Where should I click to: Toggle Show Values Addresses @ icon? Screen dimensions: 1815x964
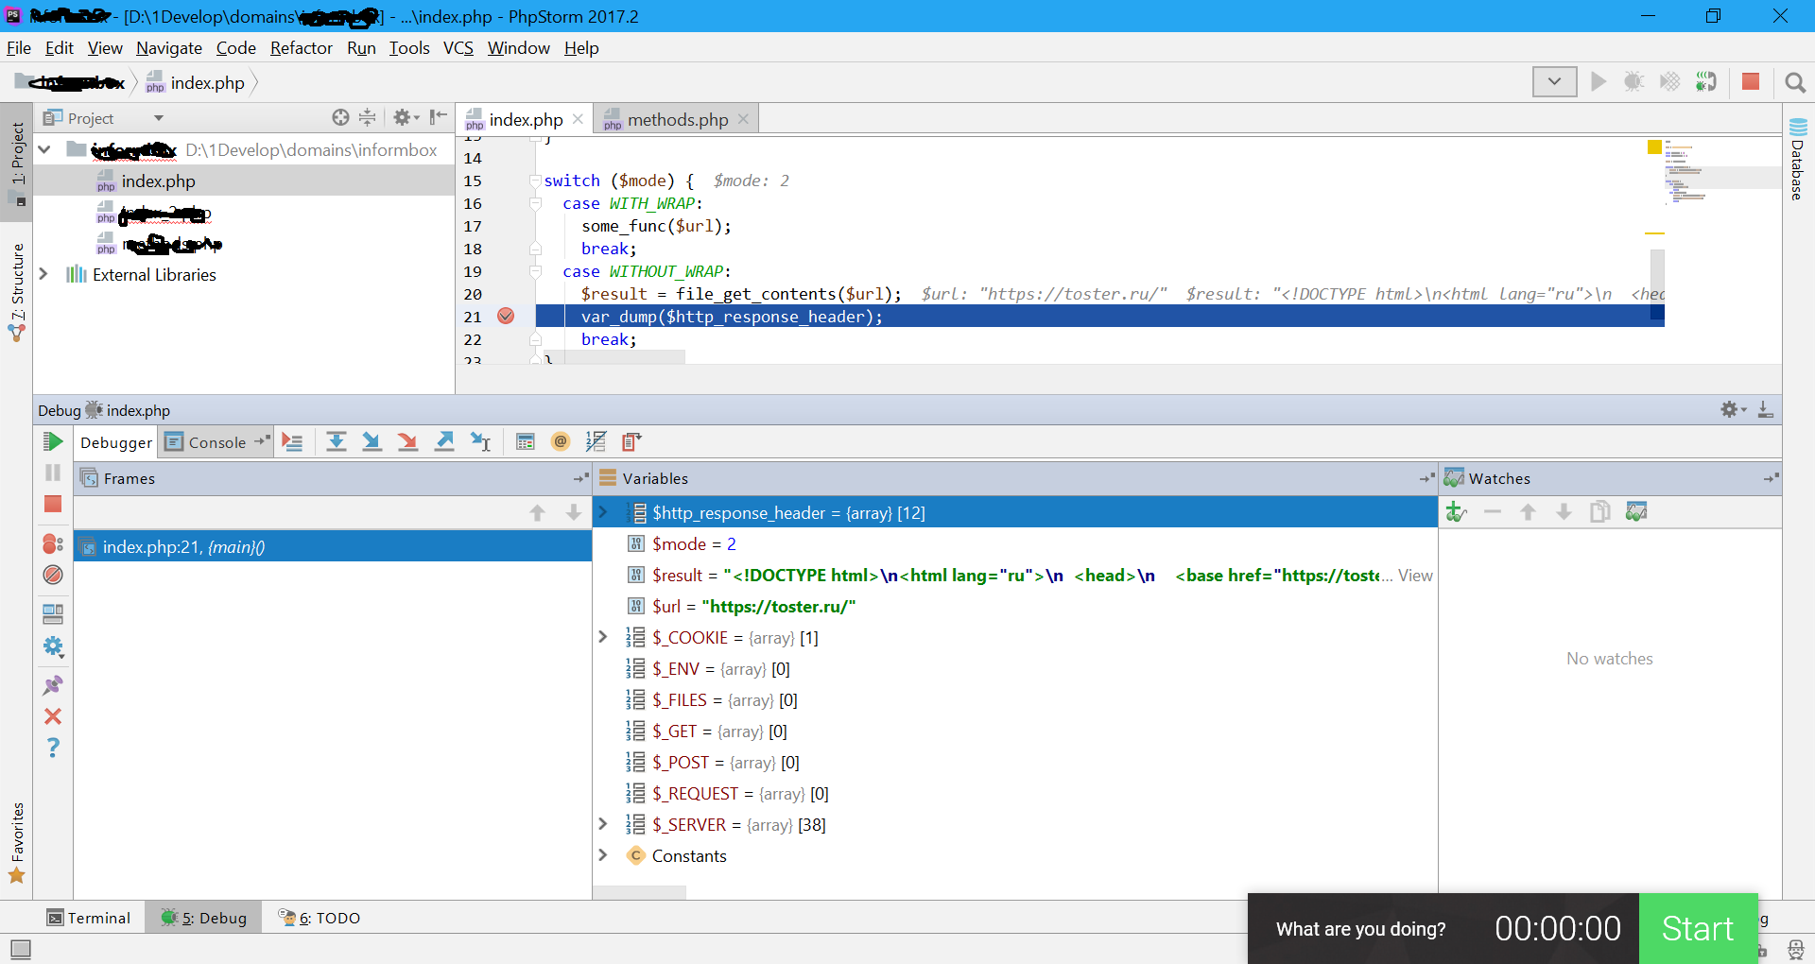coord(561,441)
